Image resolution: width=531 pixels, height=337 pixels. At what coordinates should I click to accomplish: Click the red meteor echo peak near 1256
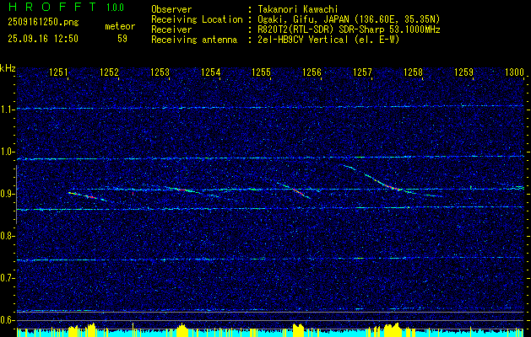(x=298, y=191)
